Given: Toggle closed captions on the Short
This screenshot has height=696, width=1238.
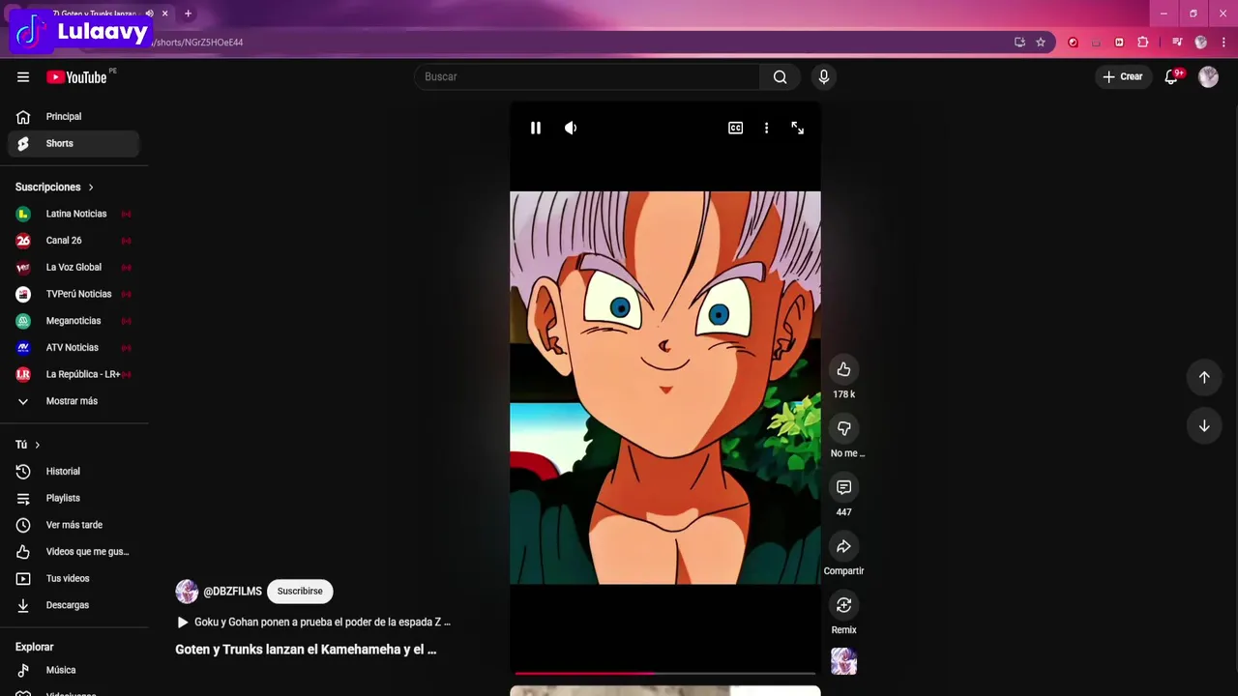Looking at the screenshot, I should click(x=735, y=128).
